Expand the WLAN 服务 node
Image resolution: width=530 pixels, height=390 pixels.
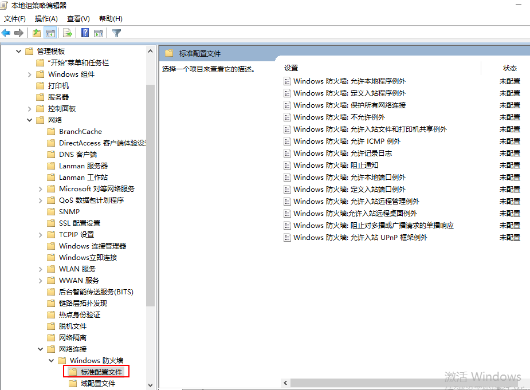click(40, 269)
